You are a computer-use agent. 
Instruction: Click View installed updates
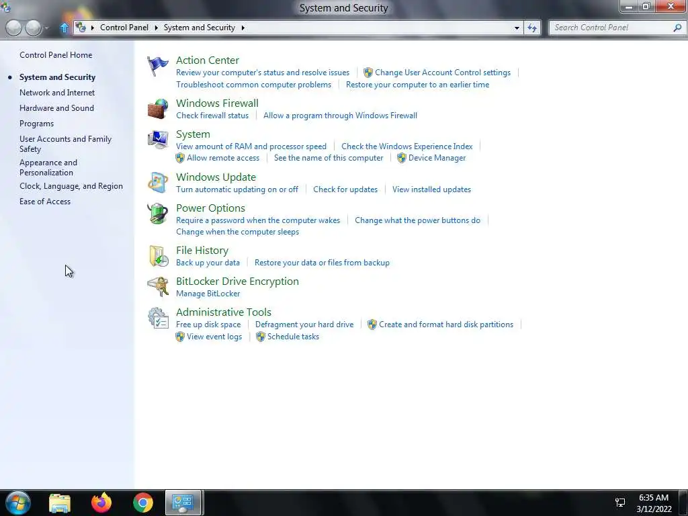(432, 189)
